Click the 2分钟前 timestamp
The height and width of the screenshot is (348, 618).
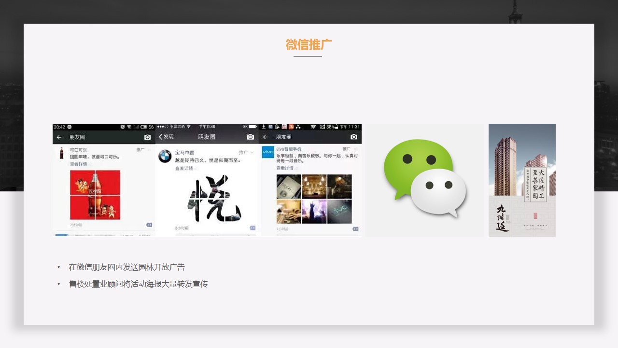point(76,225)
